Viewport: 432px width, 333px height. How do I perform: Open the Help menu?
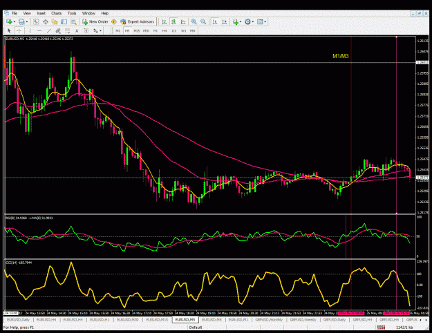click(104, 13)
